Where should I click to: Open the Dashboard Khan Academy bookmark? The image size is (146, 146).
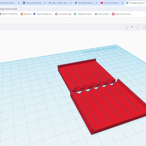point(83,14)
